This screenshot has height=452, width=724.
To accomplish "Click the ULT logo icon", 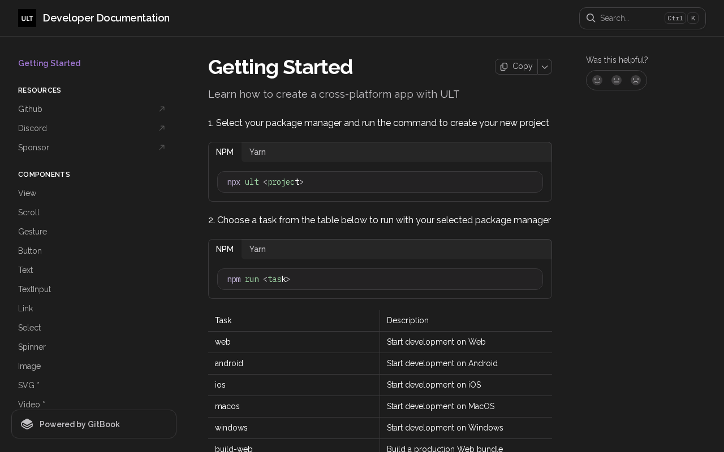I will pos(27,18).
